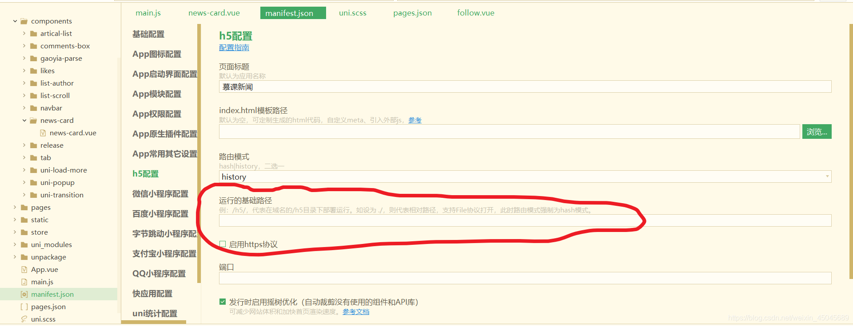Click the App.vue file icon

click(24, 270)
